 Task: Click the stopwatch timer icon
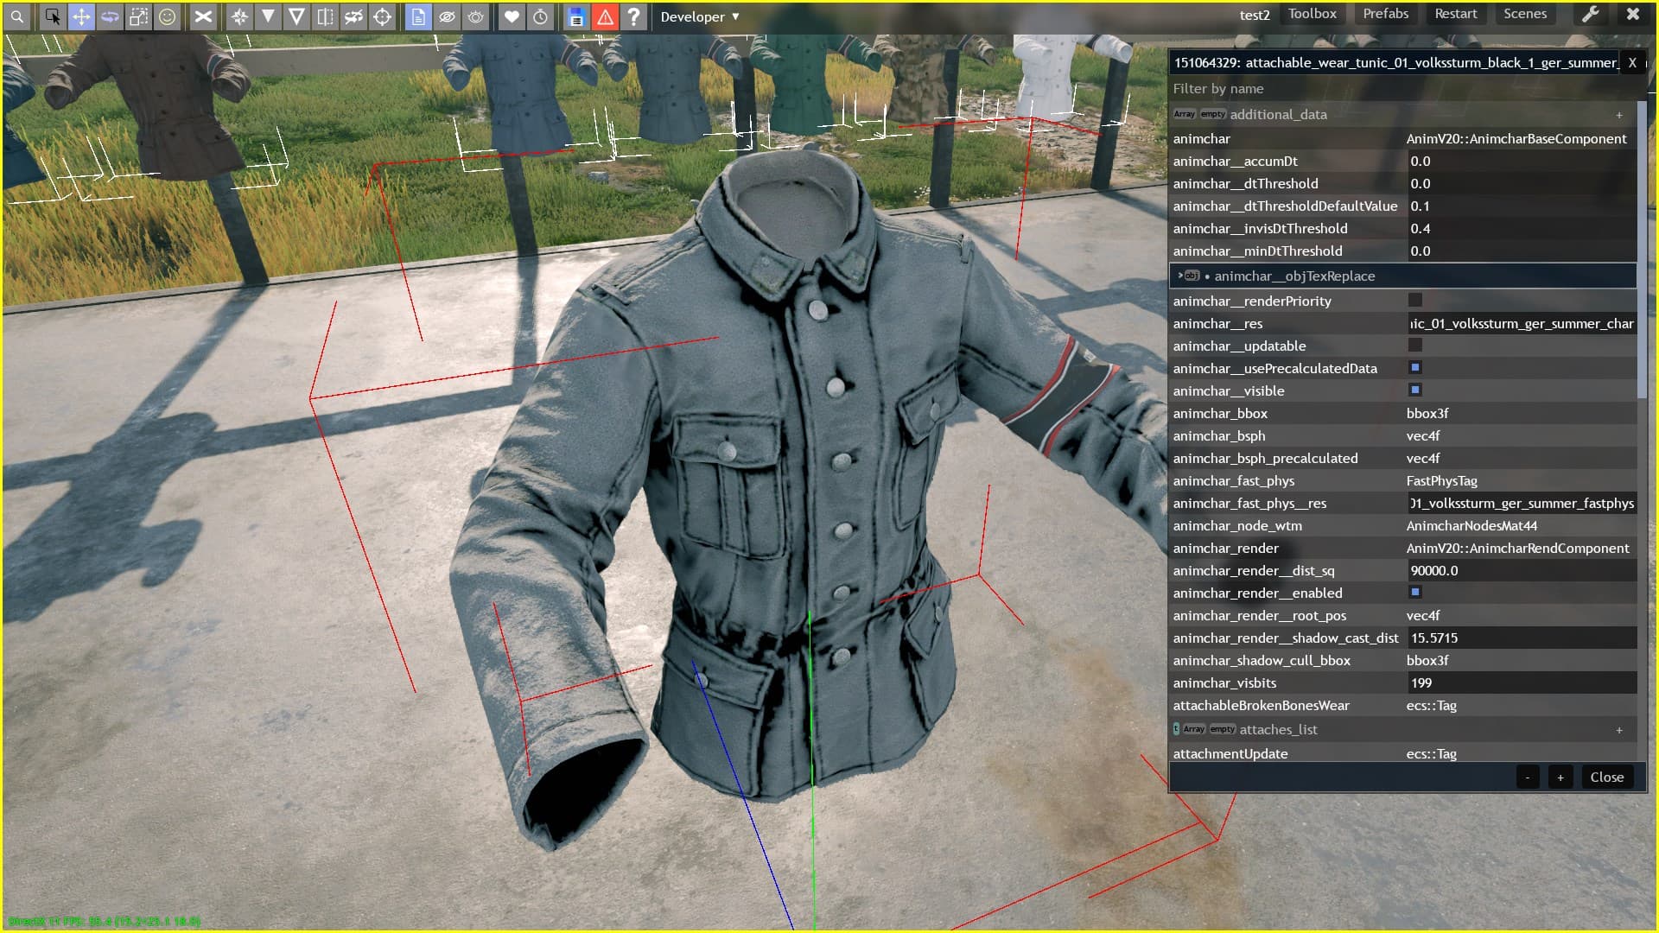[x=542, y=16]
